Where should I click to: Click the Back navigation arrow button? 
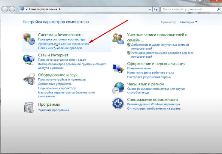(x=5, y=9)
